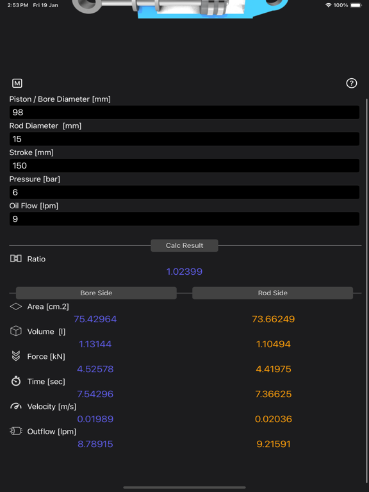Click the Time stopwatch icon
Image resolution: width=369 pixels, height=492 pixels.
click(15, 381)
